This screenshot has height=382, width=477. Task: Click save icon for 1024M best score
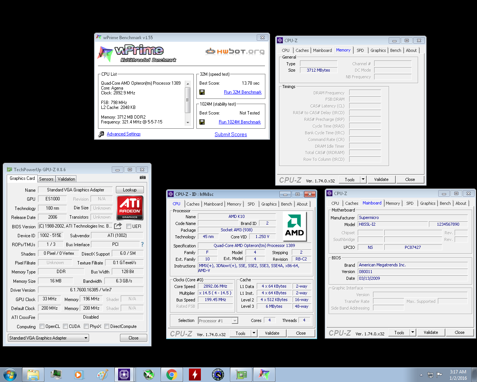tap(202, 122)
